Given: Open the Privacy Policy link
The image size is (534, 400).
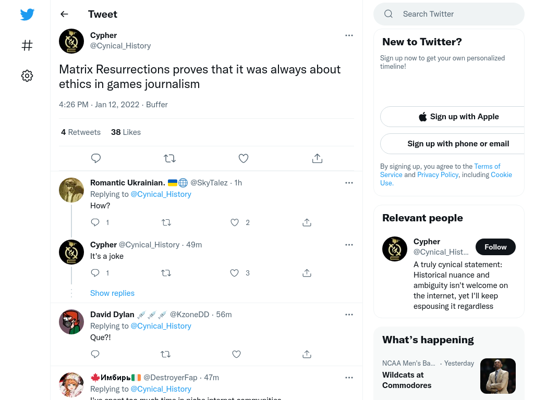Looking at the screenshot, I should pyautogui.click(x=438, y=175).
